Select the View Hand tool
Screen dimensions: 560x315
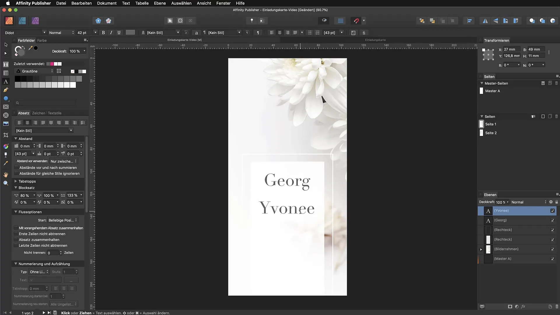coord(6,175)
